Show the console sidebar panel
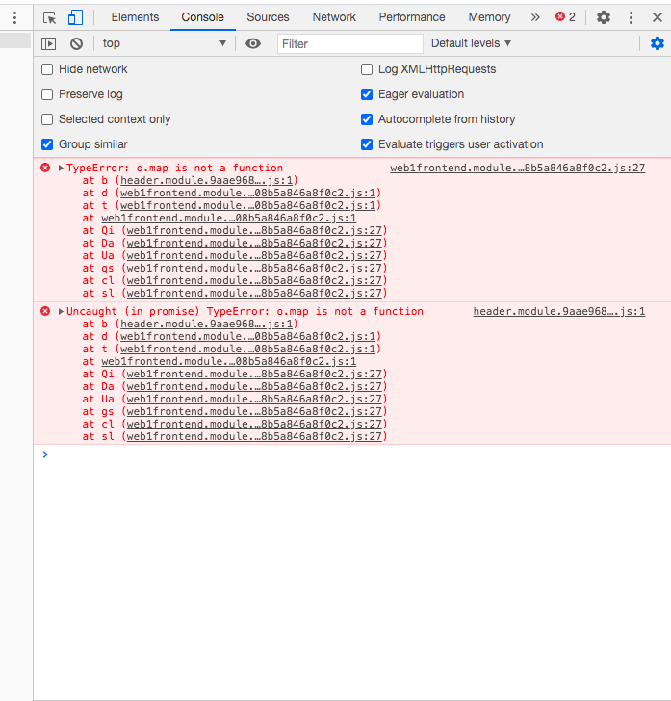The image size is (671, 701). point(49,43)
